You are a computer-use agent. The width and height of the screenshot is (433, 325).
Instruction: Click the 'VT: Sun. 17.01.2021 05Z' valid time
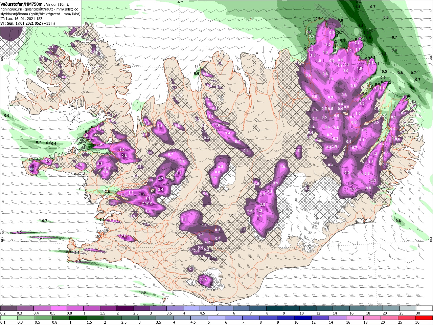21,24
